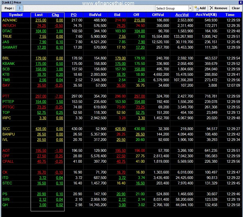Select the STEC symbol
This screenshot has width=243, height=217.
point(7,183)
